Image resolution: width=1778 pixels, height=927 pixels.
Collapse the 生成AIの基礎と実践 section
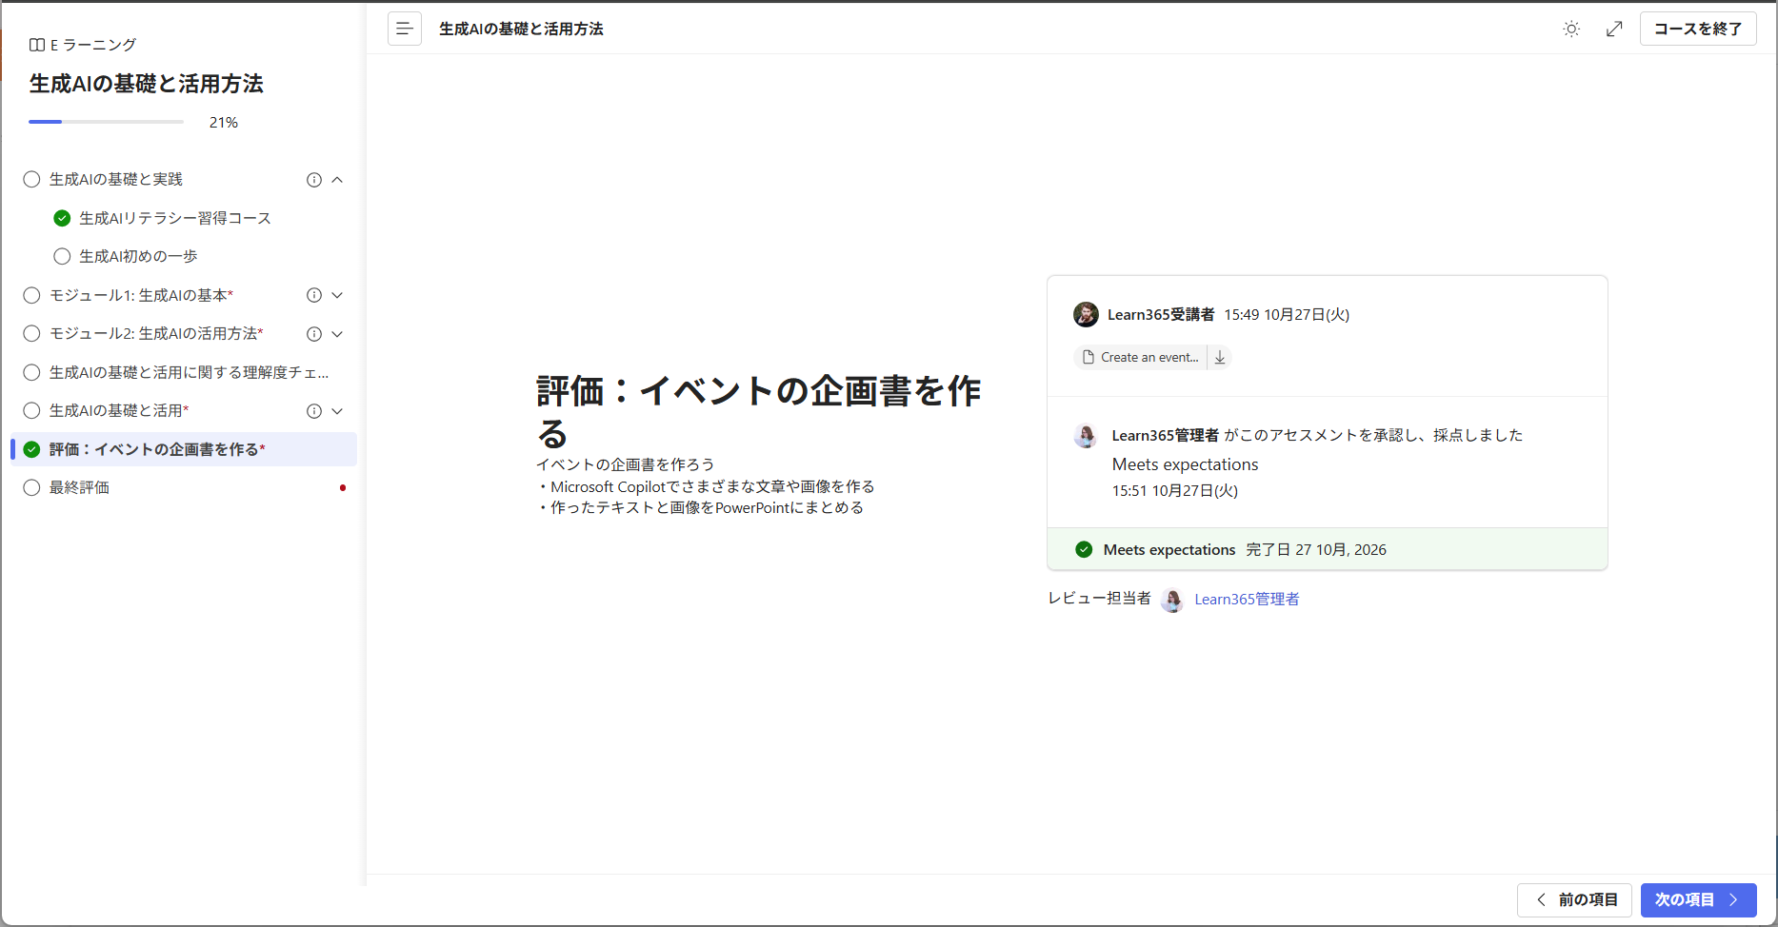[x=337, y=180]
